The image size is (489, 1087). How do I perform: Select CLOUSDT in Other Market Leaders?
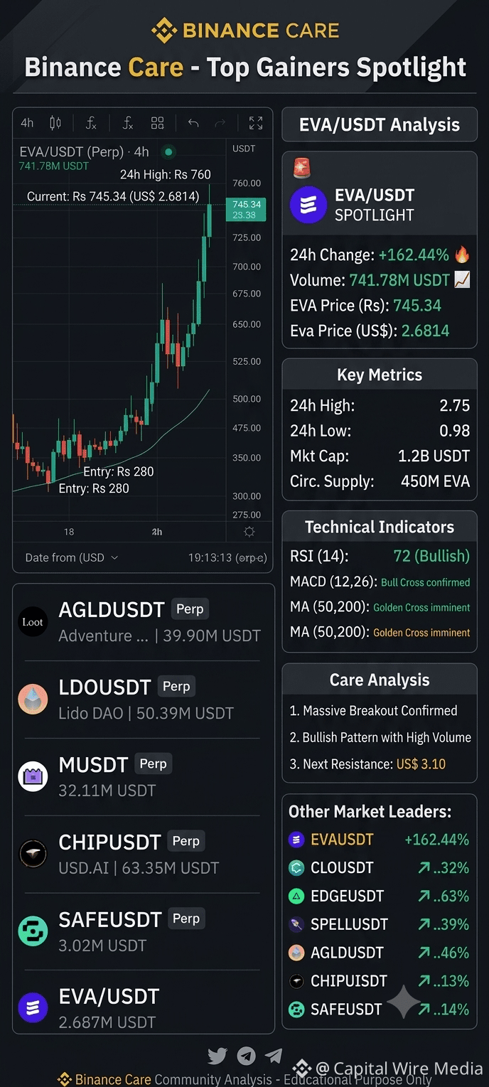(342, 868)
